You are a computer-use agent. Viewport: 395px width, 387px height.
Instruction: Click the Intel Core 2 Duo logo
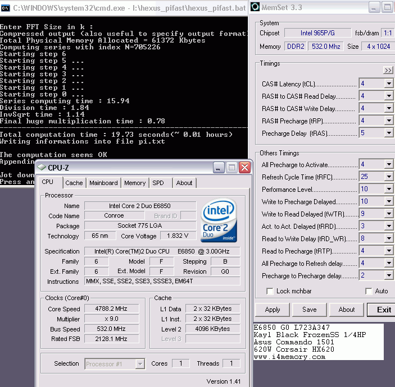219,220
